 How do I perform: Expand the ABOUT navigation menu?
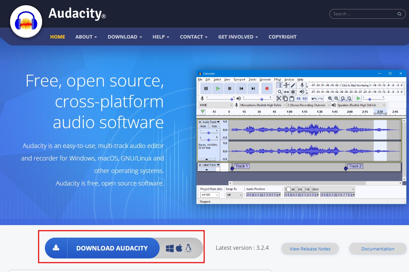[x=86, y=37]
